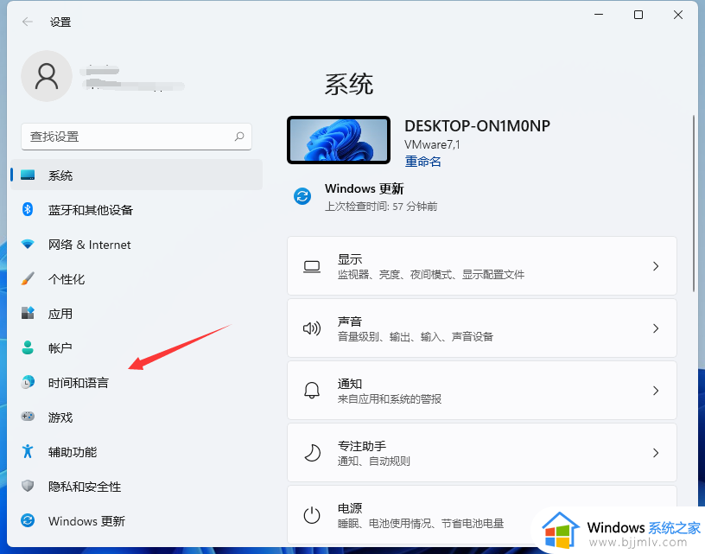Click the 显示 laptop icon
The width and height of the screenshot is (705, 554).
(312, 266)
